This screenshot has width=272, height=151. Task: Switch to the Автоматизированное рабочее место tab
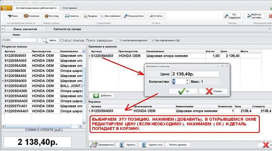(36, 8)
